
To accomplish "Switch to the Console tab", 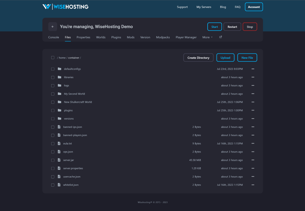I will 53,37.
